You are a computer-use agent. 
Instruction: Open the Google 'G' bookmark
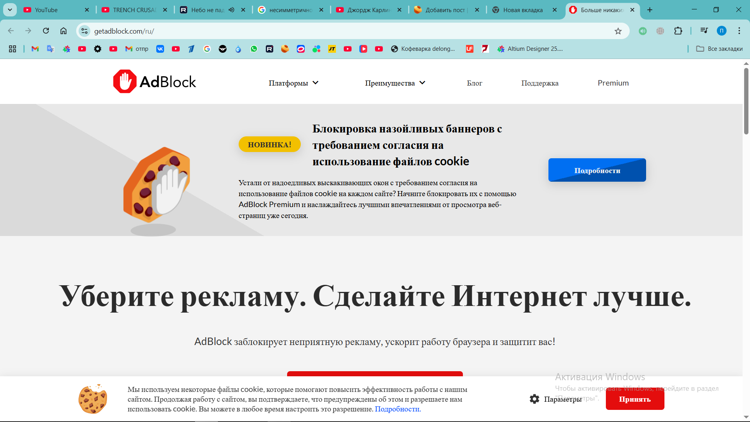point(207,49)
